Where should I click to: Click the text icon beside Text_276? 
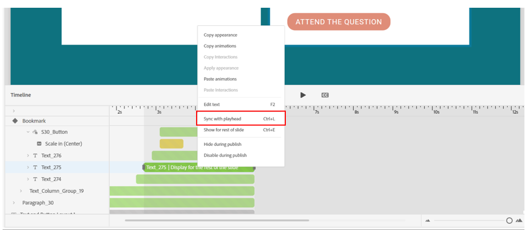[35, 156]
